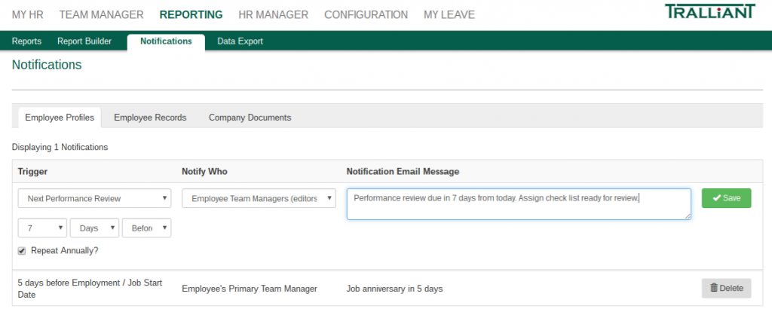This screenshot has height=318, width=772.
Task: Open the Next Performance Review trigger dropdown
Action: coord(95,199)
